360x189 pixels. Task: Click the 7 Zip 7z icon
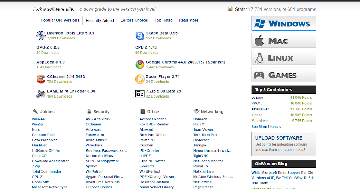pyautogui.click(x=140, y=94)
